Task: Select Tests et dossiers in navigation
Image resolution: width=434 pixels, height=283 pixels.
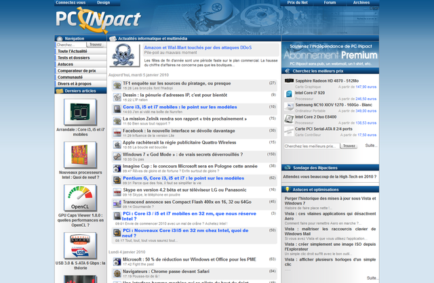Action: 81,58
